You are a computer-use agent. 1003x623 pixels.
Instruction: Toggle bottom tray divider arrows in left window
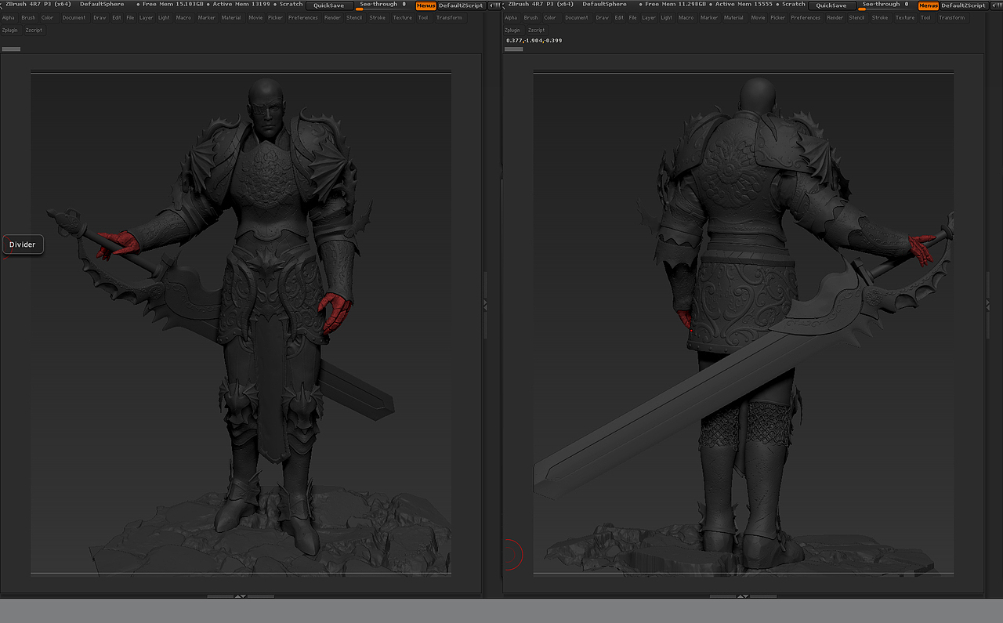241,596
